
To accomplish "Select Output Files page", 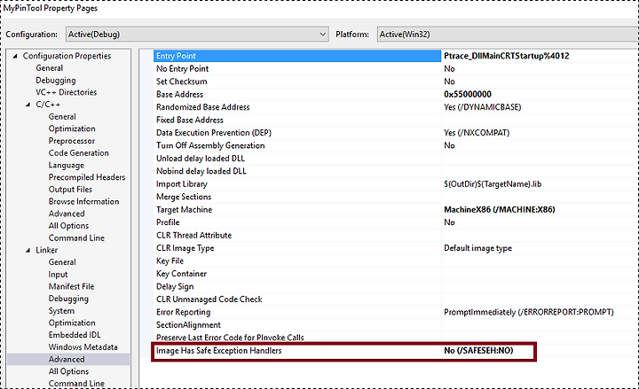I will tap(70, 190).
